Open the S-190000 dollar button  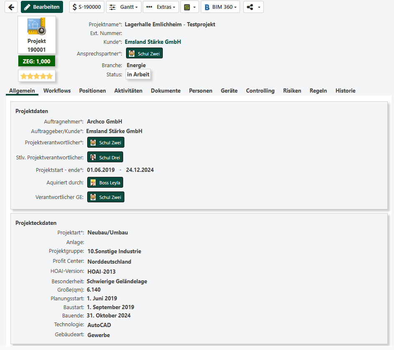coord(86,7)
